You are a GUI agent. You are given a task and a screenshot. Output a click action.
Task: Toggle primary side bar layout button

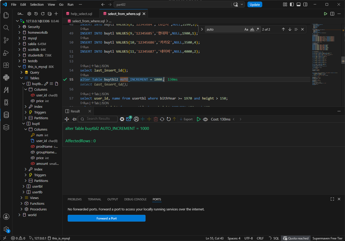292,4
